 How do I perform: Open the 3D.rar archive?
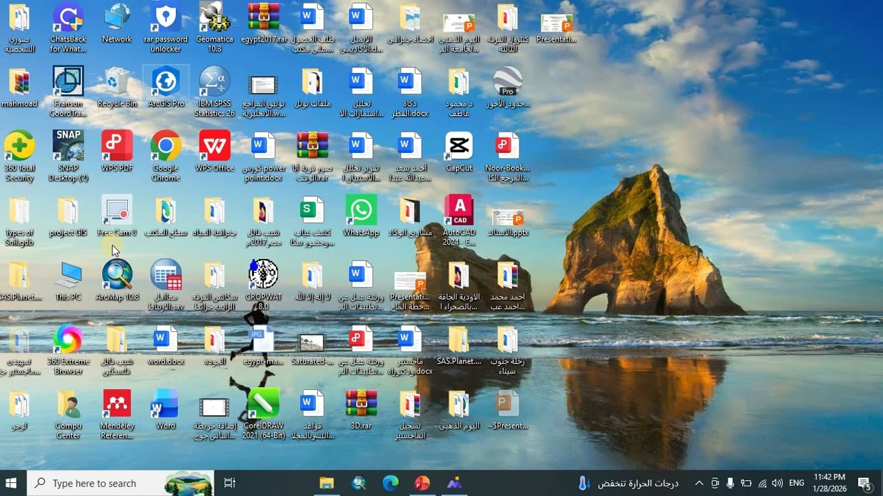[x=361, y=409]
